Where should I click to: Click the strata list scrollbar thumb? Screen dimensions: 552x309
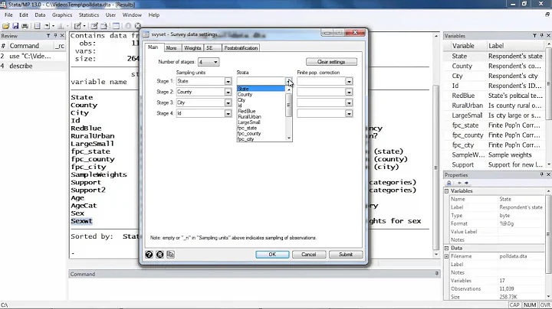click(x=289, y=105)
